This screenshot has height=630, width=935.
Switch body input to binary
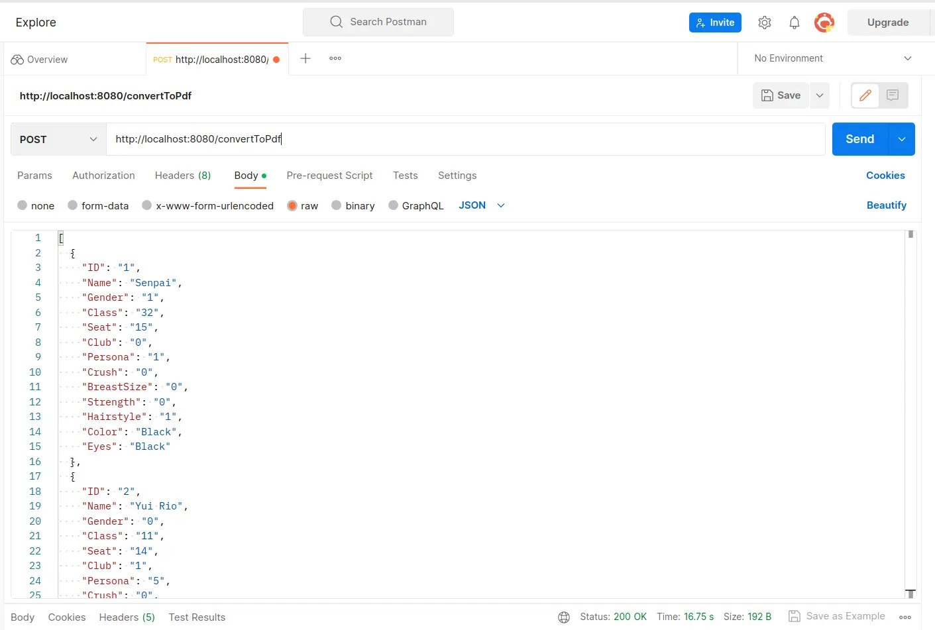(353, 205)
